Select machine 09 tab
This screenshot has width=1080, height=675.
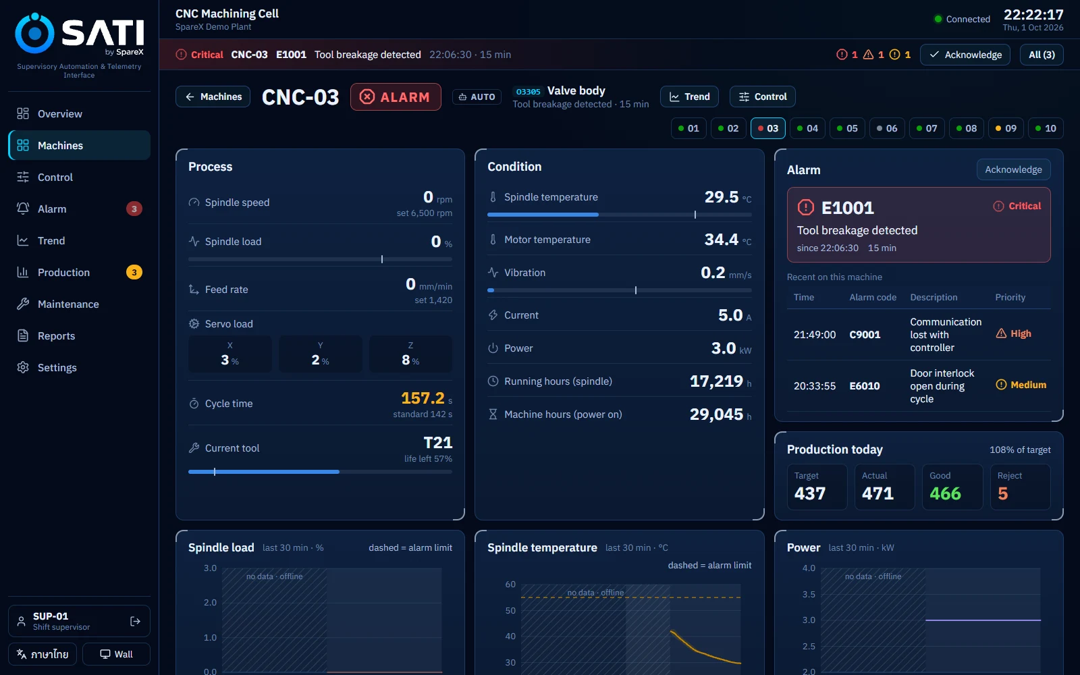[x=1005, y=128]
